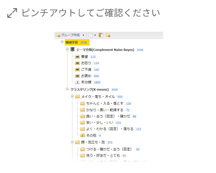Click the かなり・高い・乾燥する folder icon
This screenshot has height=173, width=216.
(x=82, y=110)
